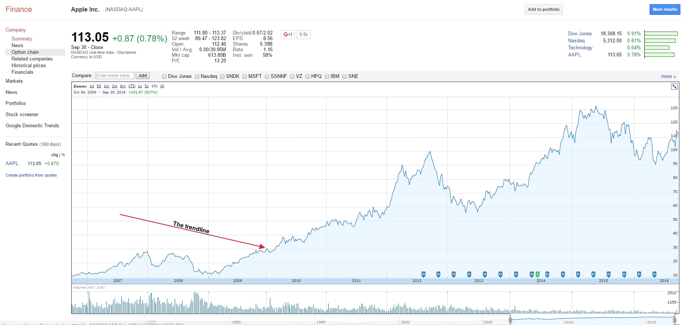This screenshot has height=325, width=686.
Task: Click the first dividend D marker near 2012
Action: pos(423,275)
